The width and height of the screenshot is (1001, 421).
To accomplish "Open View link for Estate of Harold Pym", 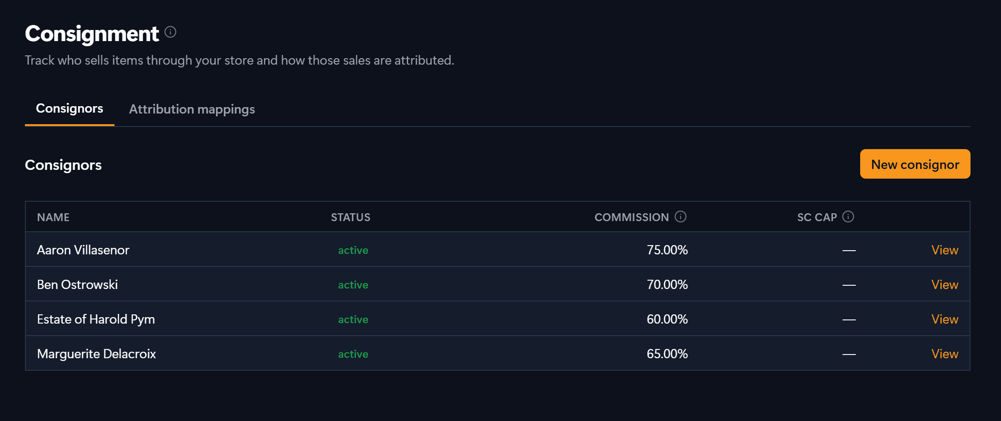I will point(945,319).
